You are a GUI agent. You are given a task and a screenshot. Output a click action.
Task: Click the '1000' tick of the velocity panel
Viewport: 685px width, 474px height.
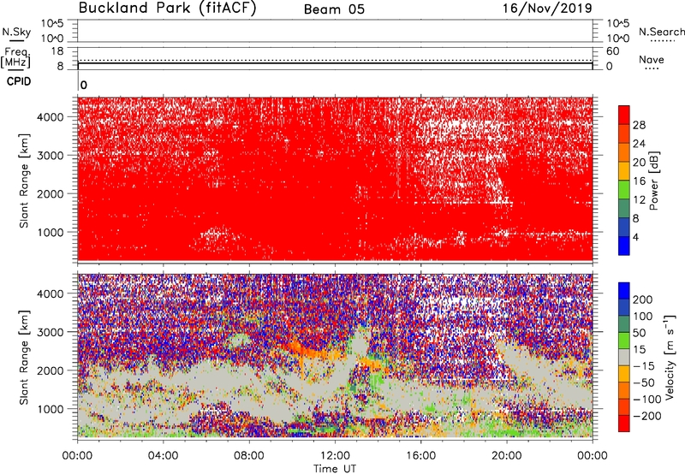click(51, 409)
